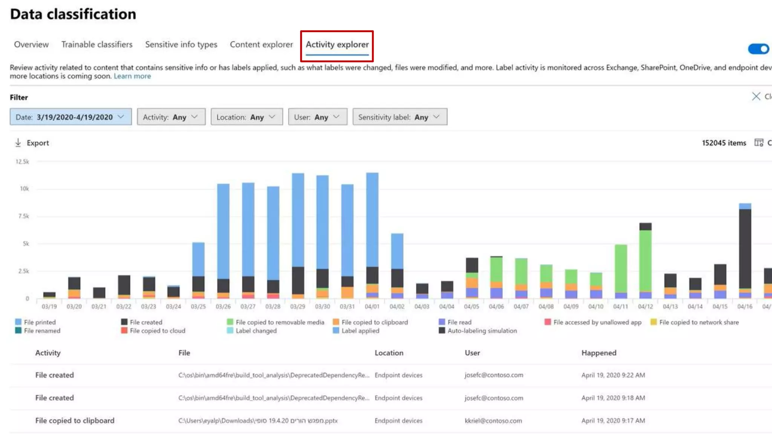Screen dimensions: 772x434
Task: Click the File read legend marker
Action: pos(442,322)
